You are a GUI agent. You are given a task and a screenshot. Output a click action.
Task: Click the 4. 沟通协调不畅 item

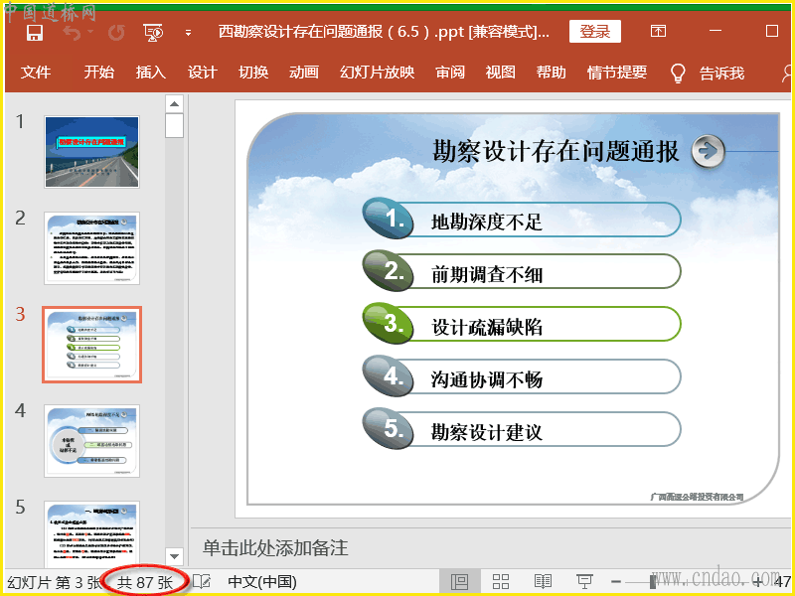point(522,377)
